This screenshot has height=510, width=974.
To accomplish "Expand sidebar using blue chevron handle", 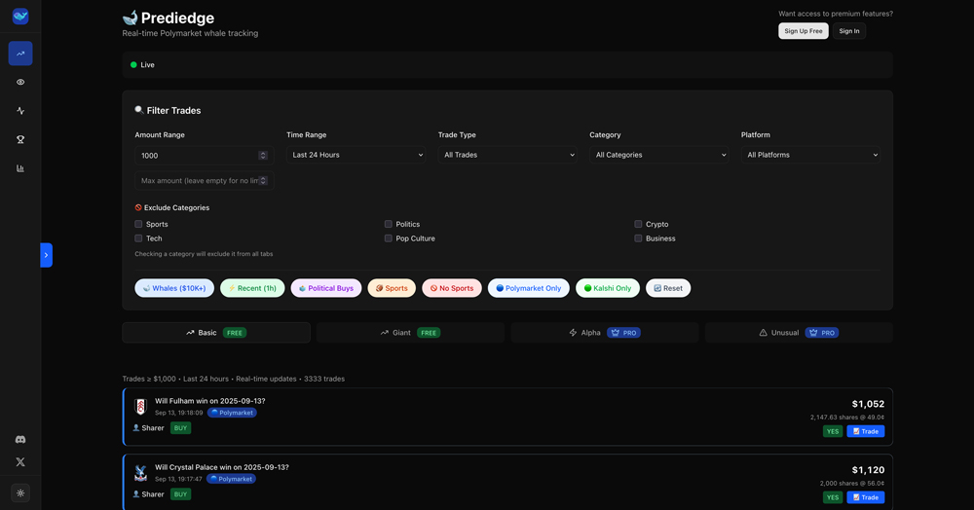I will [x=46, y=255].
